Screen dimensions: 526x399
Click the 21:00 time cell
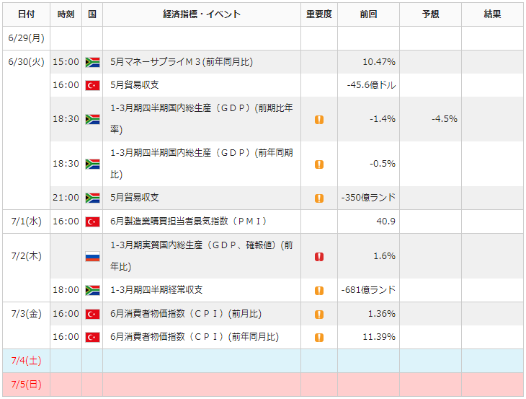[x=66, y=198]
